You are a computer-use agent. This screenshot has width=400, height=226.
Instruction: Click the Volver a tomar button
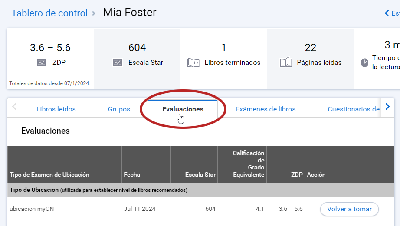(349, 209)
